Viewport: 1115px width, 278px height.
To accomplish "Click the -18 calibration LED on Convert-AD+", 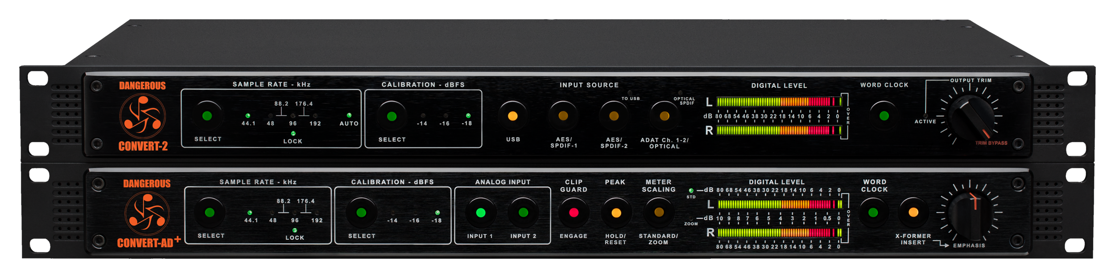I will pos(438,213).
